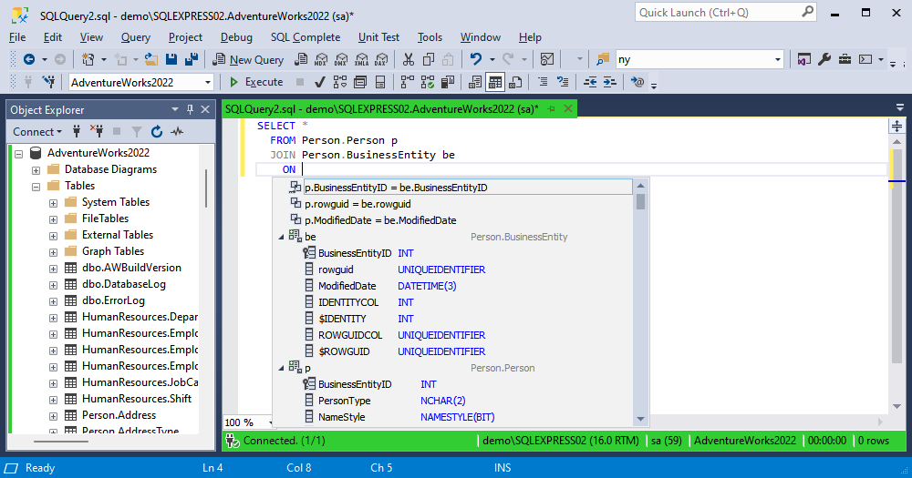
Task: Display Estimated Execution Plan icon
Action: pyautogui.click(x=339, y=82)
